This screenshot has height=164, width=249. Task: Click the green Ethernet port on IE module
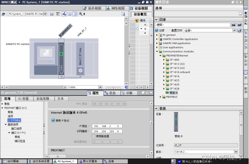[61, 54]
